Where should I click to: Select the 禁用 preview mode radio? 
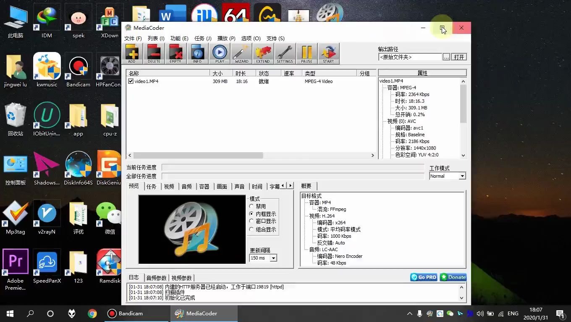(251, 206)
